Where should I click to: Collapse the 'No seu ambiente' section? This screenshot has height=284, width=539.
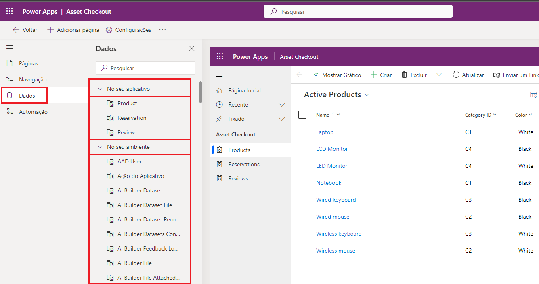[100, 147]
